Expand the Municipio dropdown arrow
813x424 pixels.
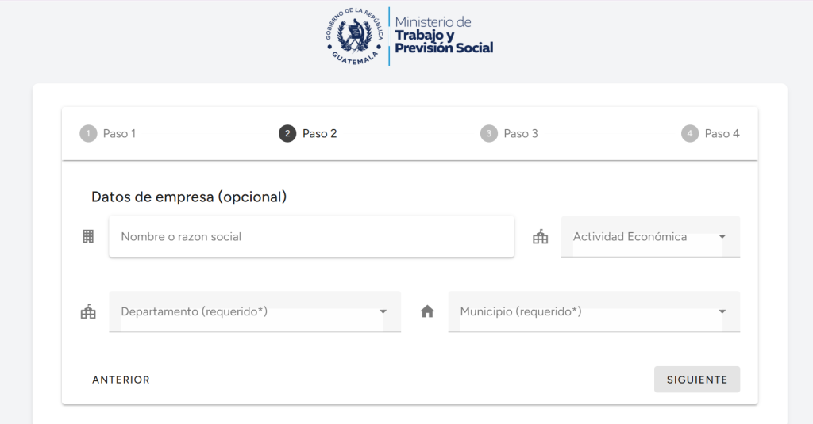pos(722,311)
